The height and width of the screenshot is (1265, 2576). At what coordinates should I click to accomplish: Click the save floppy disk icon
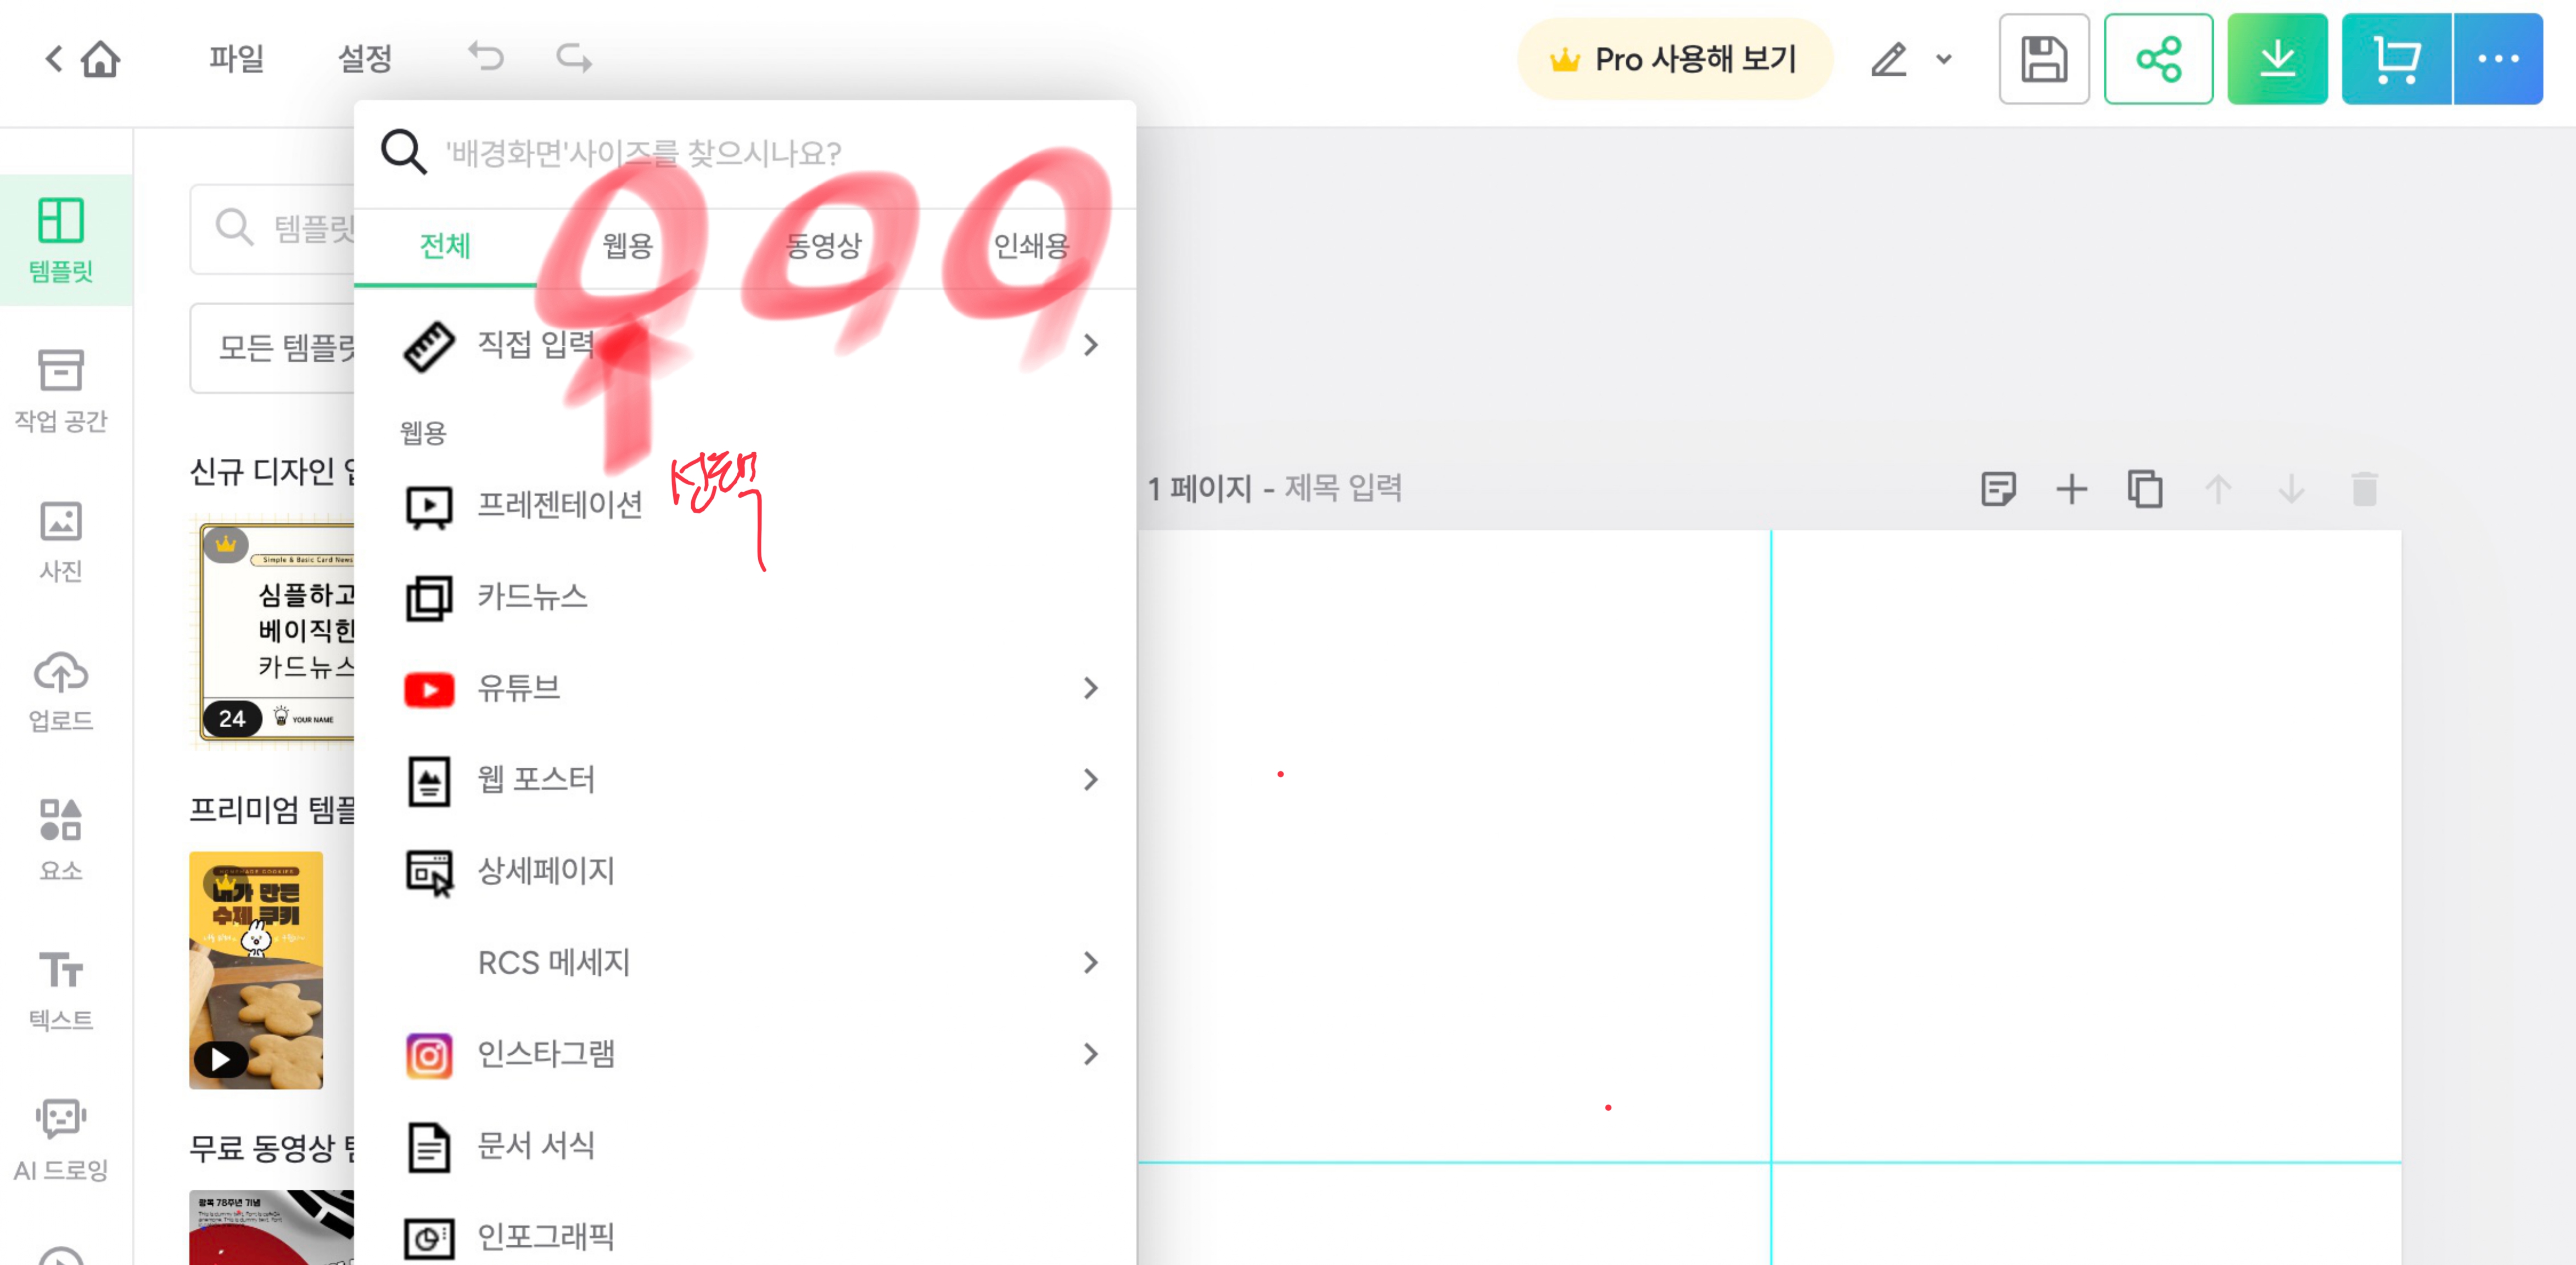pos(2043,59)
